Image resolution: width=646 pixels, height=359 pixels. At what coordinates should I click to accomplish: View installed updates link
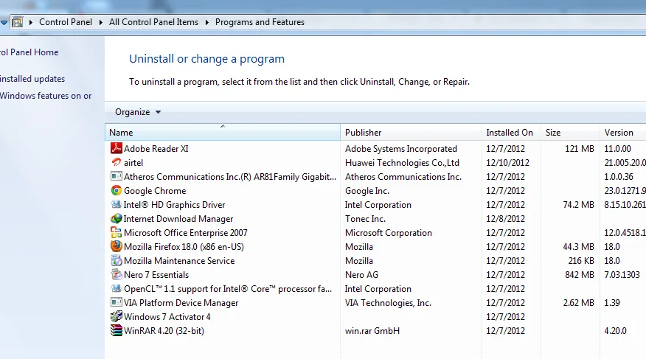(x=32, y=79)
